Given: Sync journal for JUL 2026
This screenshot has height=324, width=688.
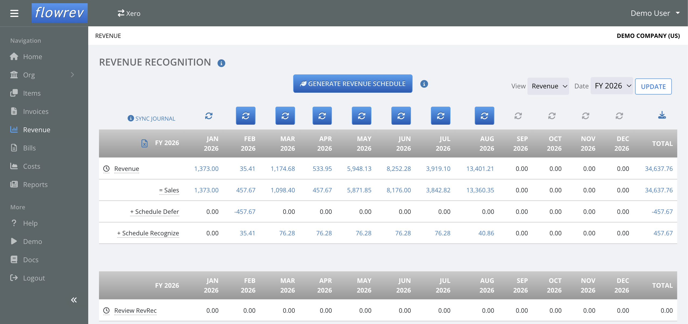Looking at the screenshot, I should coord(441,116).
